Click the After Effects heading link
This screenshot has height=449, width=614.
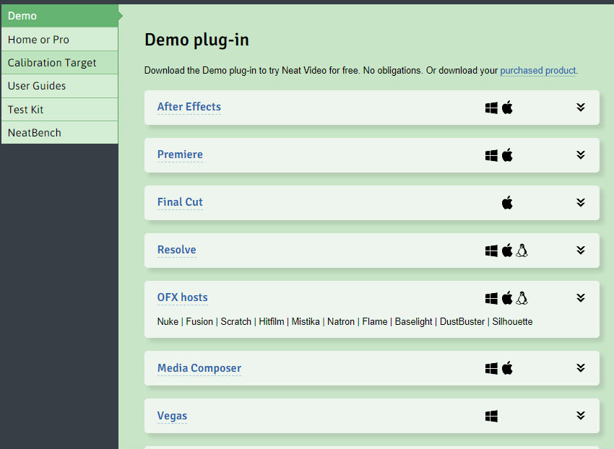tap(189, 107)
